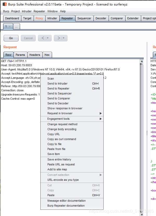Expand the Engagement tools submenu arrow
The width and height of the screenshot is (156, 216).
coord(101,119)
